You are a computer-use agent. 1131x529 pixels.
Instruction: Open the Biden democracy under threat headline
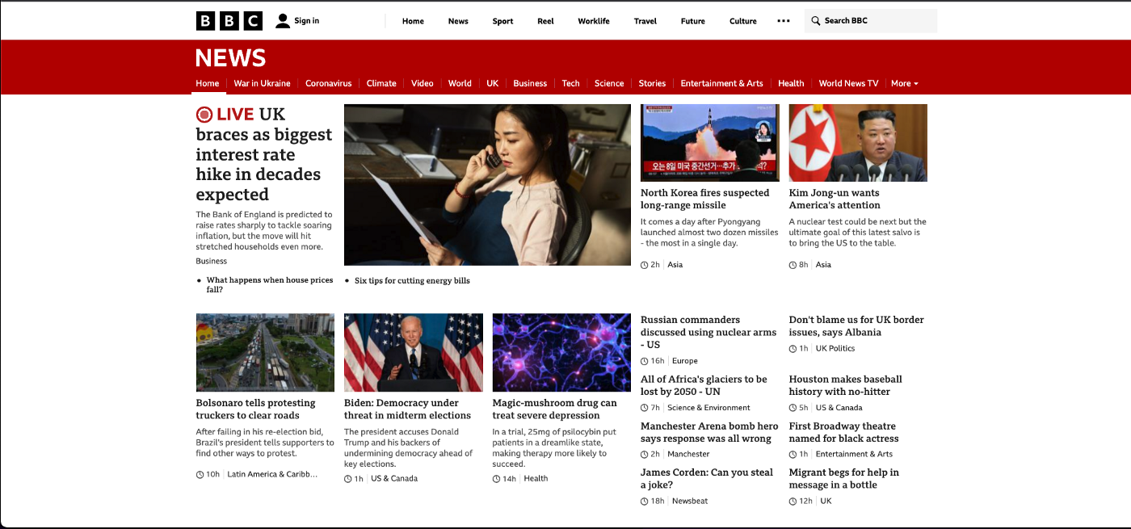[407, 409]
